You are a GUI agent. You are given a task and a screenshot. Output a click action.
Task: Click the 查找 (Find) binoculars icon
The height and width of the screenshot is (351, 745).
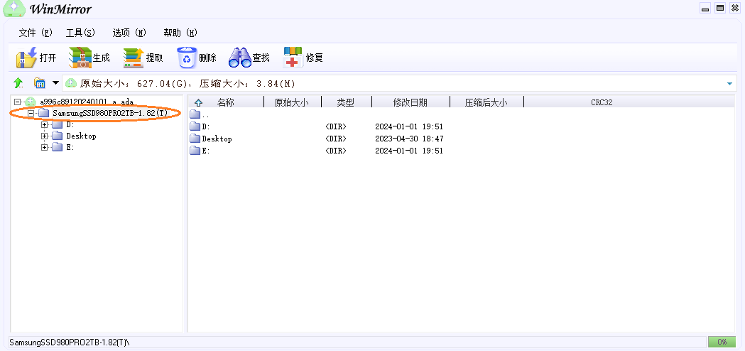point(239,58)
